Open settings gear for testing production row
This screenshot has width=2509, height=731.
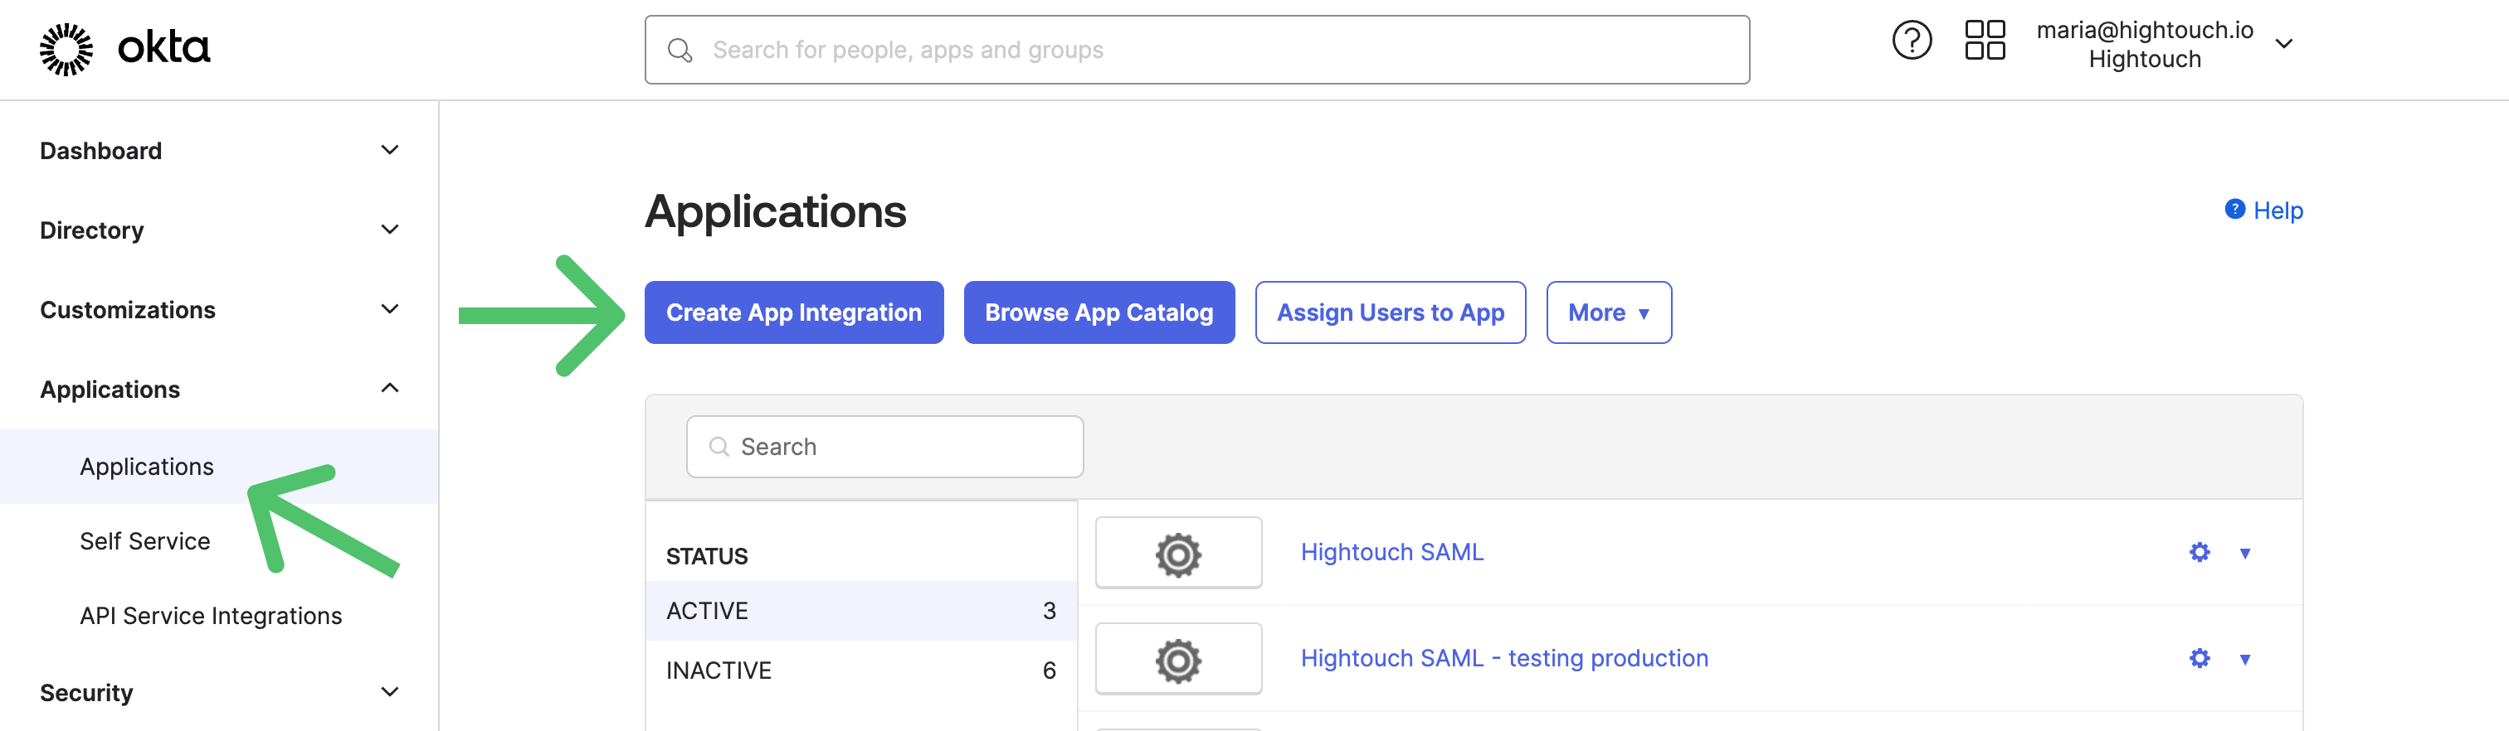(2199, 659)
